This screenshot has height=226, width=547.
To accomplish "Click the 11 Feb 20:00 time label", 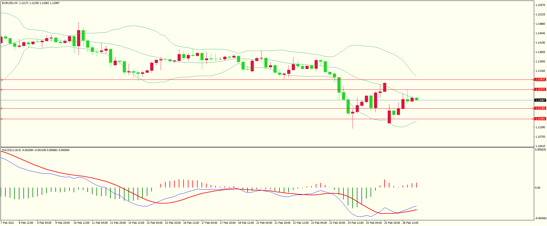I will 118,223.
